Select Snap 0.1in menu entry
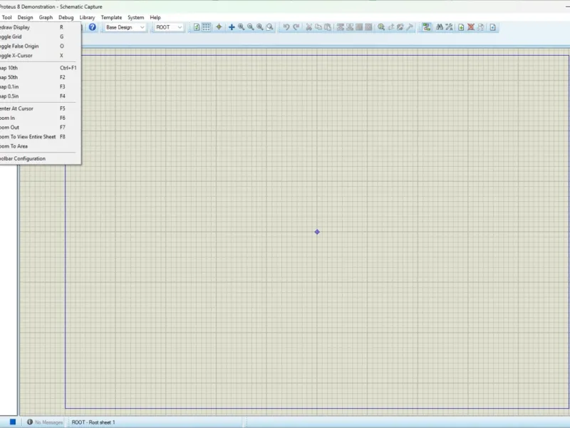This screenshot has height=428, width=570. [39, 87]
